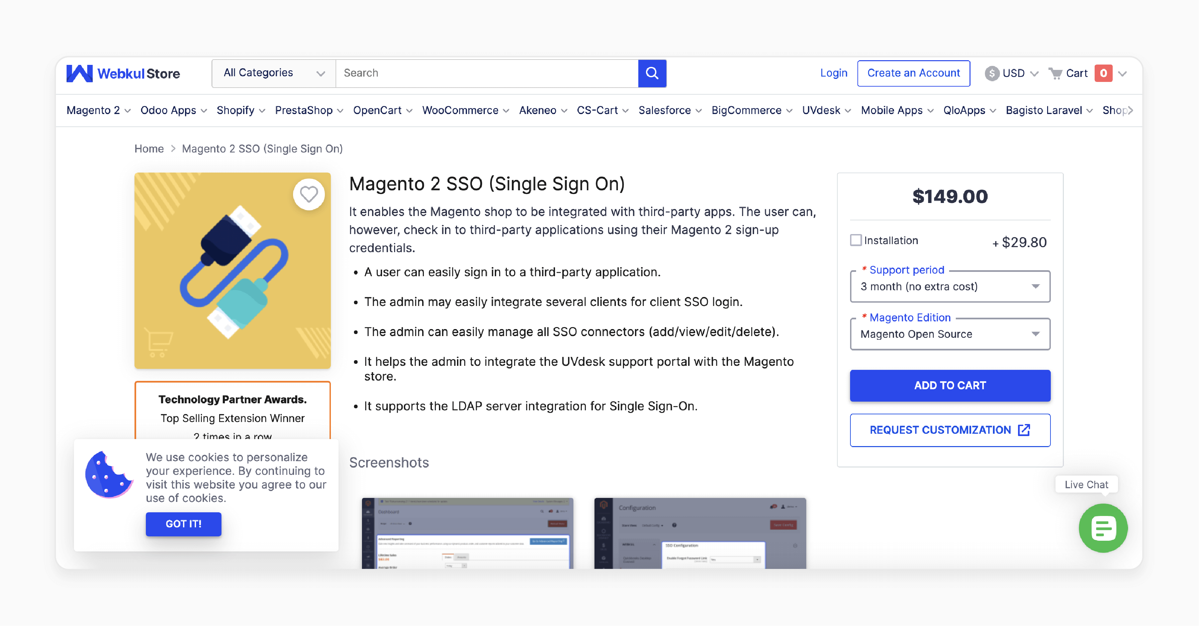
Task: Open the Salesforce menu
Action: [x=670, y=110]
